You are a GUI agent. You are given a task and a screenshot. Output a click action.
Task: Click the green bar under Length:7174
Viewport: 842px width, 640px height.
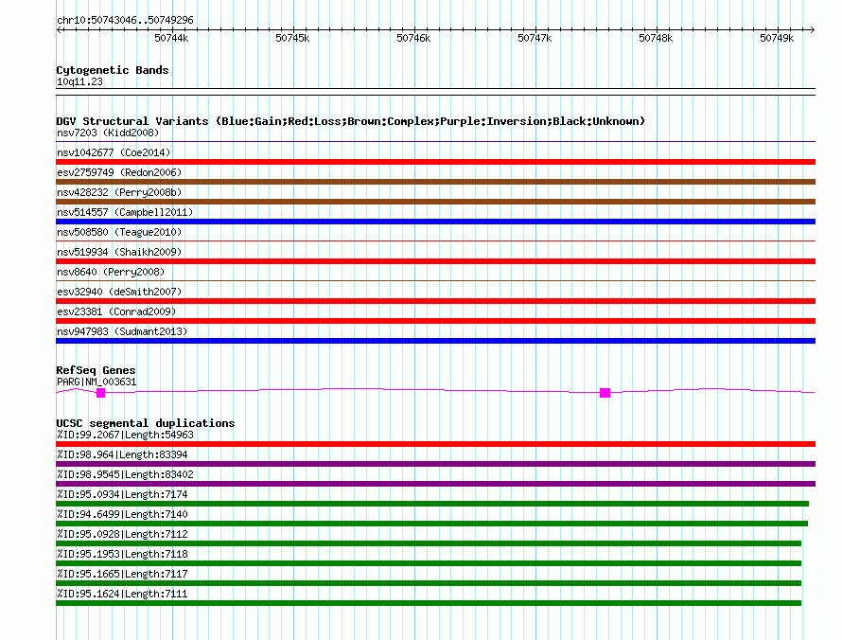pyautogui.click(x=432, y=504)
